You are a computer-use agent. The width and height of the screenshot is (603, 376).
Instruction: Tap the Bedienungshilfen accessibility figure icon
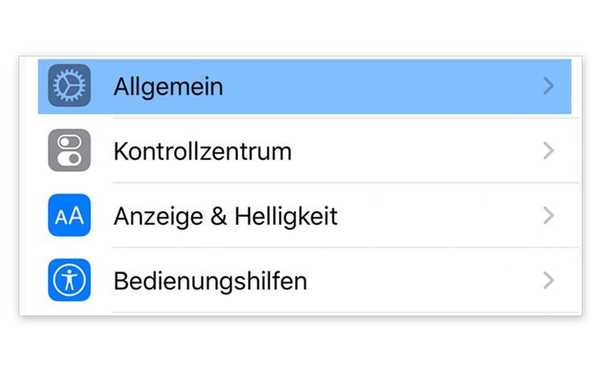69,280
